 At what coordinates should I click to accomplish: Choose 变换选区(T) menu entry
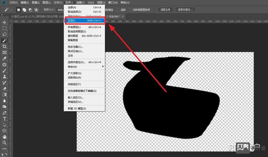pos(84,84)
